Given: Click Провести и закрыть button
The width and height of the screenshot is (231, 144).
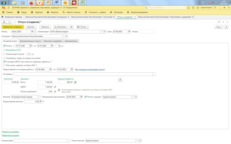Looking at the screenshot, I should click(x=13, y=27).
